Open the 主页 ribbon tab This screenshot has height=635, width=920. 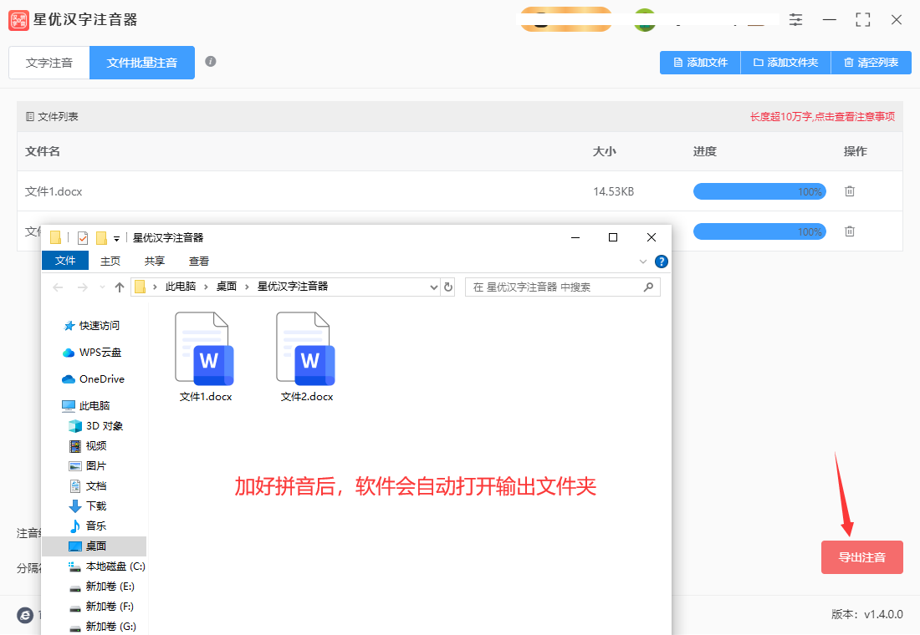click(110, 261)
